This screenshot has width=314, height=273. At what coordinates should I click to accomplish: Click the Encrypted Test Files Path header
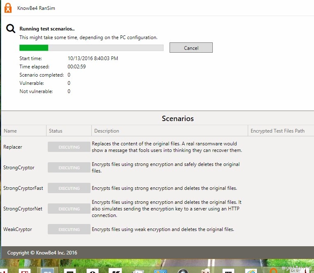(x=277, y=131)
